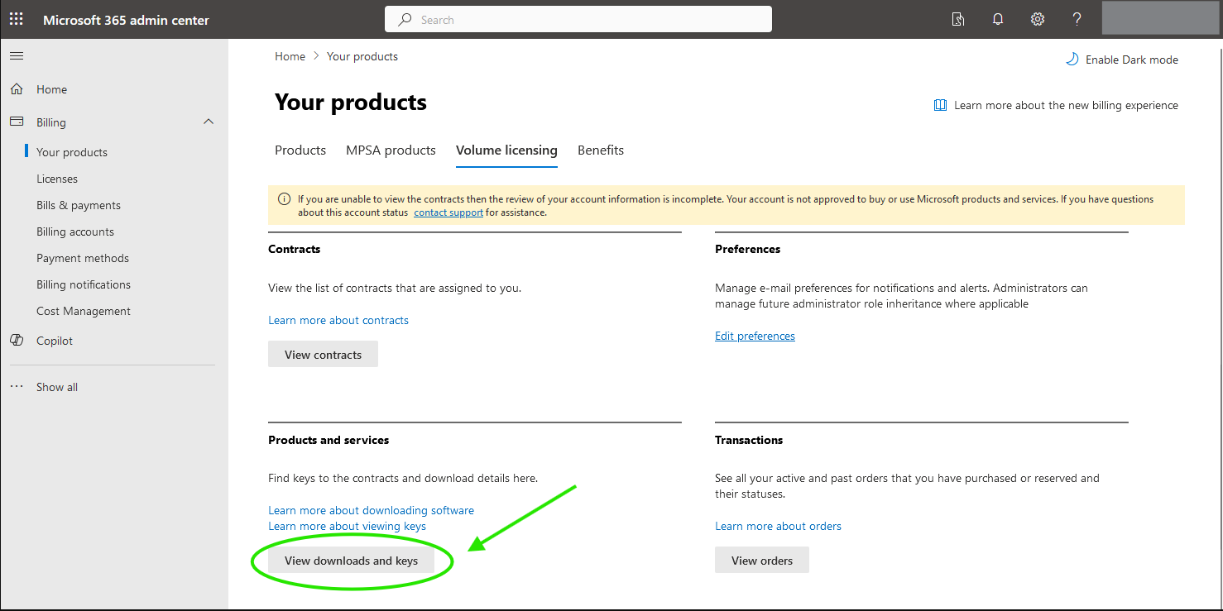This screenshot has height=611, width=1223.
Task: Open the feedback/report icon in top bar
Action: [957, 18]
